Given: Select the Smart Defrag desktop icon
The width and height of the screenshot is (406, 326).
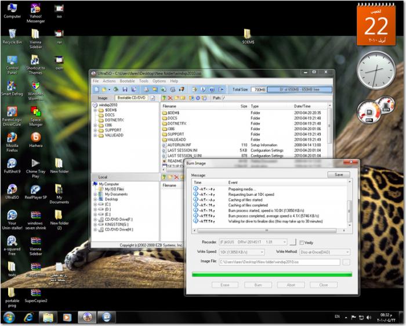Looking at the screenshot, I should tap(12, 87).
